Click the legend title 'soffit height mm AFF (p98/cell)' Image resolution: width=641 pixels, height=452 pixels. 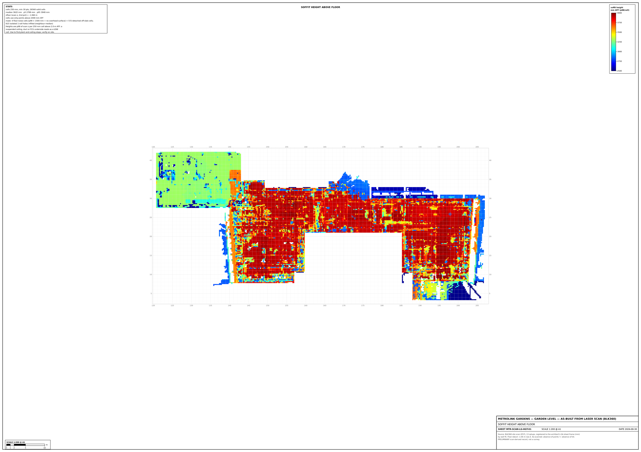[620, 9]
